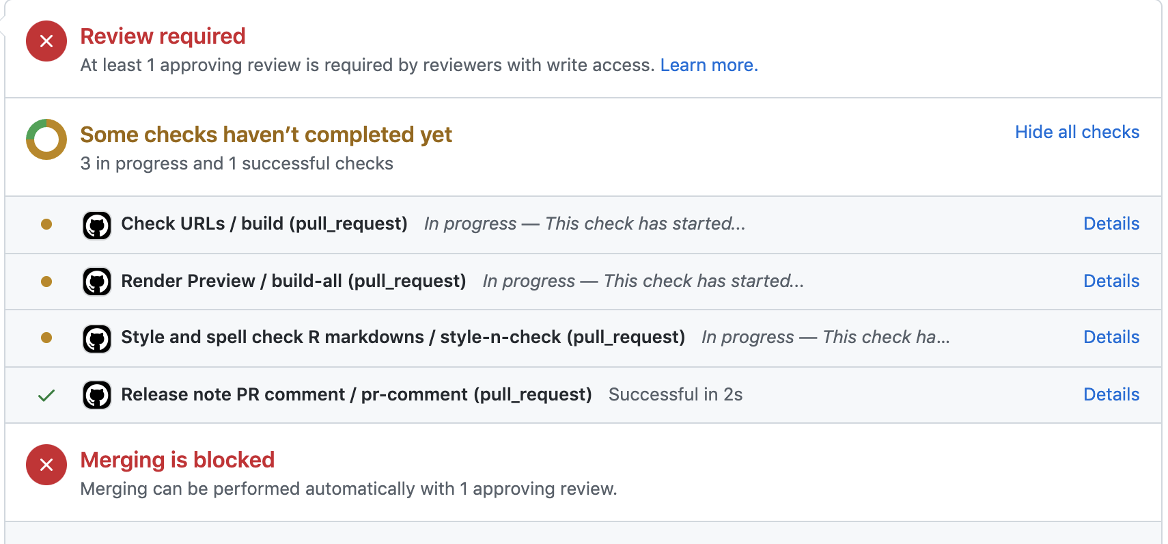1168x544 pixels.
Task: Collapse the list with Hide all checks
Action: point(1077,132)
